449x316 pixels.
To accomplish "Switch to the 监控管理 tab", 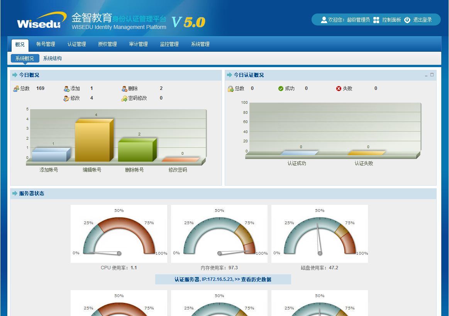I will click(x=169, y=44).
